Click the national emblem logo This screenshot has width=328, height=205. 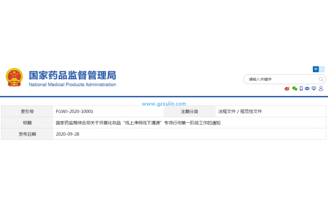pos(14,77)
